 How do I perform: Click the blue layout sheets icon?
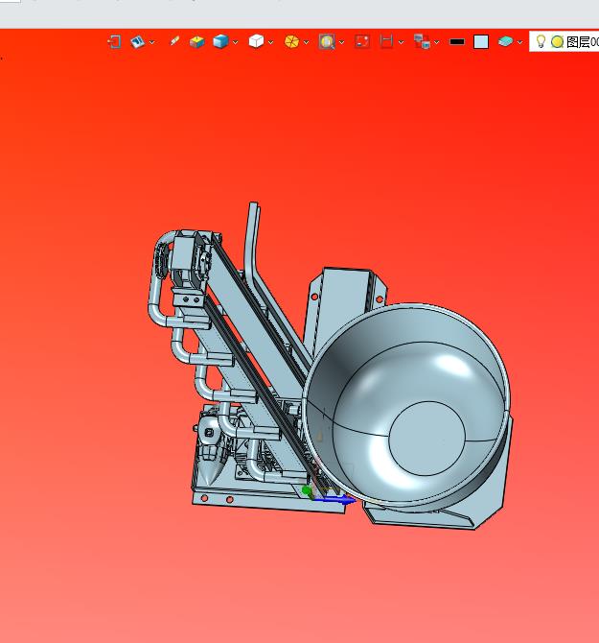point(138,42)
